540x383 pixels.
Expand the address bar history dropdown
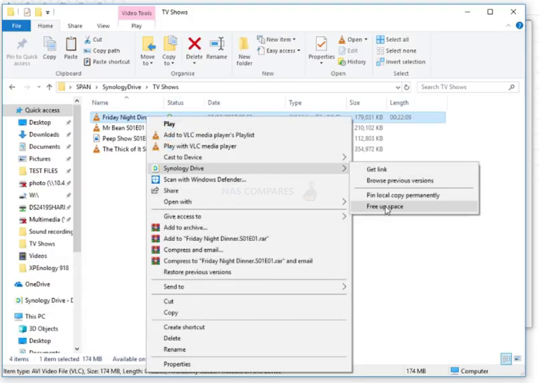398,88
